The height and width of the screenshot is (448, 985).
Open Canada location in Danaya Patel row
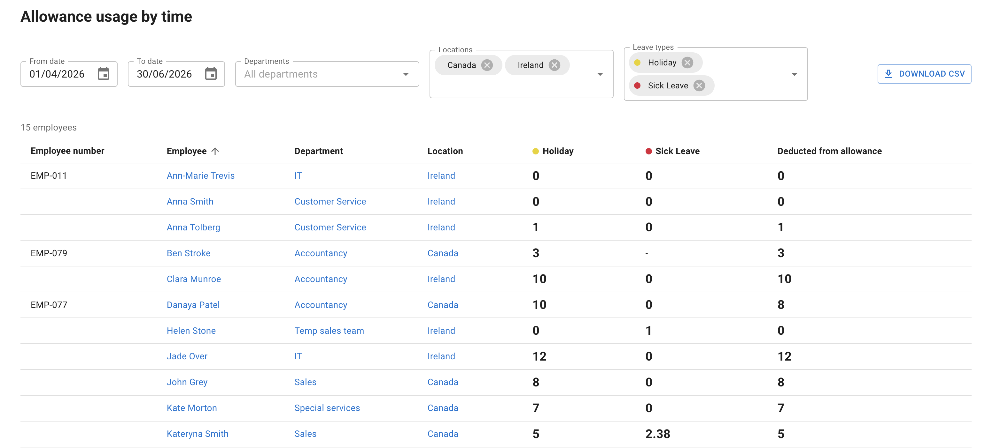point(443,305)
